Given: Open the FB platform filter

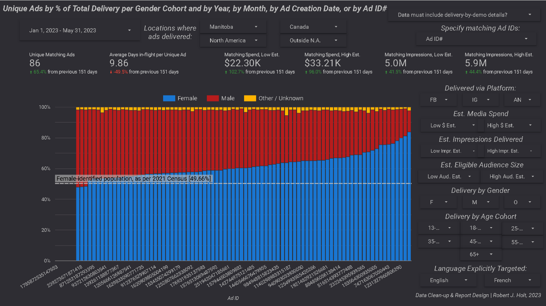Looking at the screenshot, I should [439, 99].
